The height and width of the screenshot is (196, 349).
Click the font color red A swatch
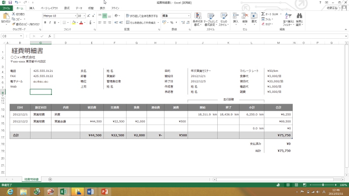tap(81, 23)
